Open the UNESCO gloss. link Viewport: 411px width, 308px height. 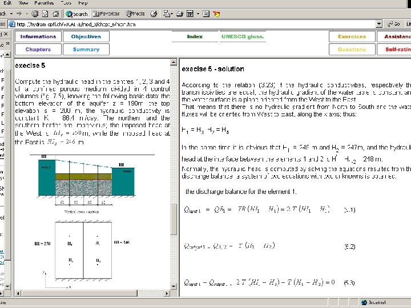243,37
